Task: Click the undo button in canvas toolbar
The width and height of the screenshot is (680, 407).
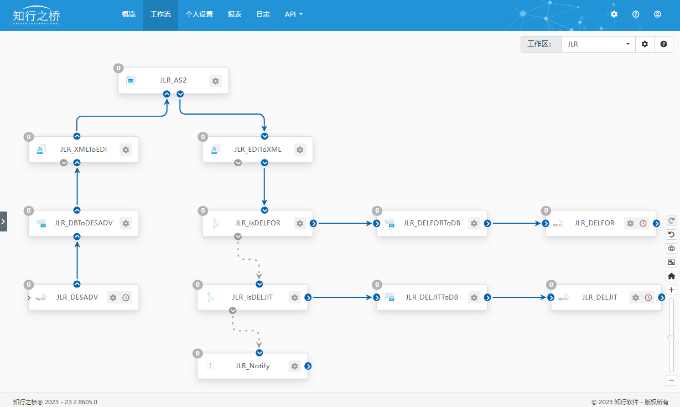Action: (x=671, y=234)
